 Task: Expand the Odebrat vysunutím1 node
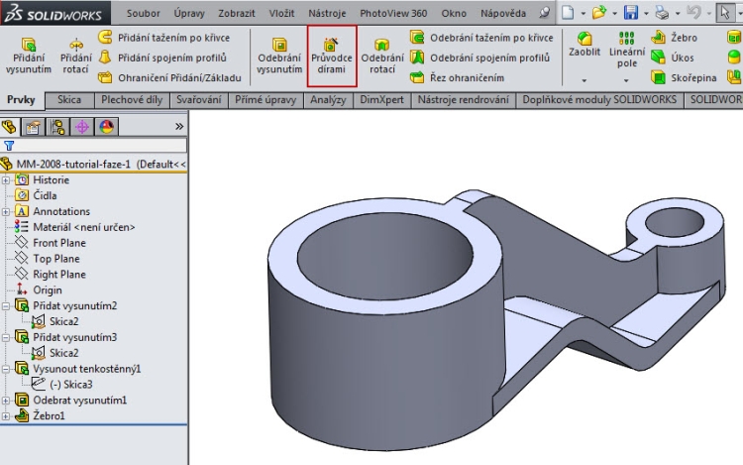tap(6, 401)
